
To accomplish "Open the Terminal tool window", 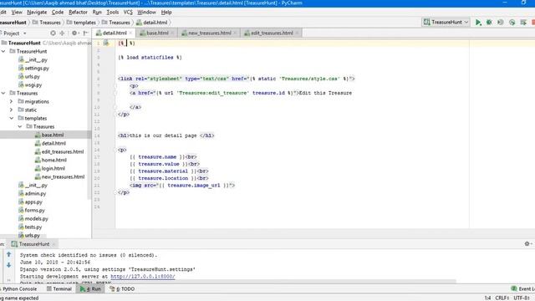I will [x=59, y=288].
